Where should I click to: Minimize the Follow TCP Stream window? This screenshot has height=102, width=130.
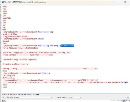(119, 2)
